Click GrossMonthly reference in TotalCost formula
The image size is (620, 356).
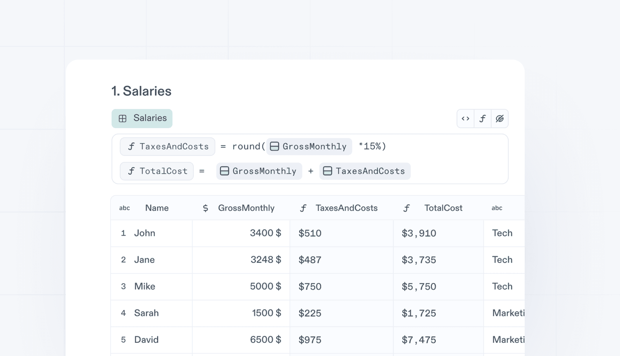[259, 171]
